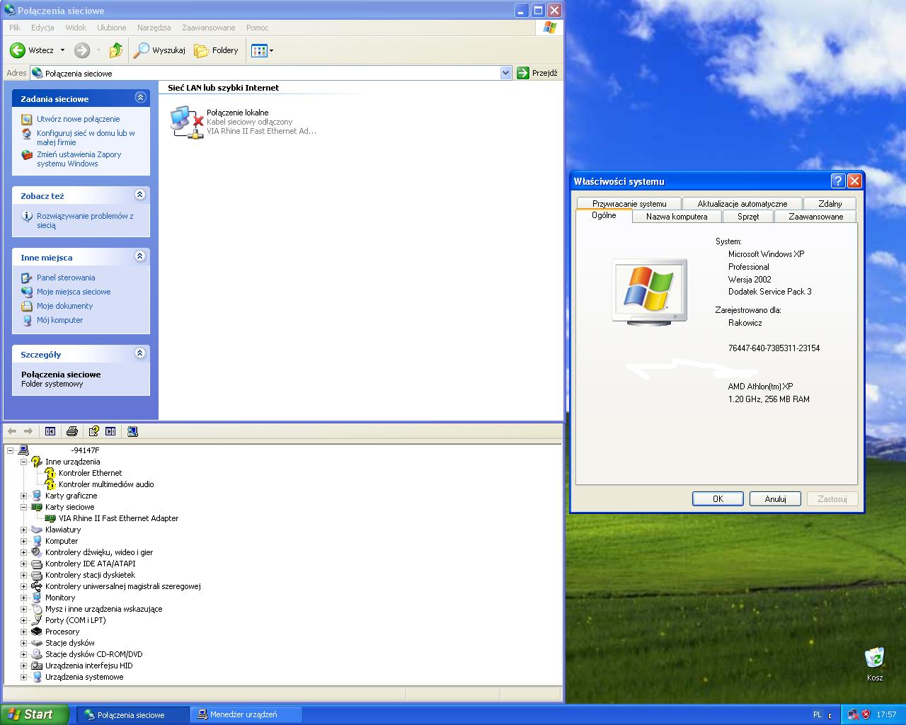Switch to Połączenia sieciowe taskbar button
This screenshot has width=906, height=725.
(x=132, y=714)
